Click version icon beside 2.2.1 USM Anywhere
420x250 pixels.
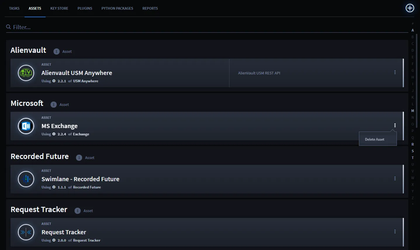54,81
